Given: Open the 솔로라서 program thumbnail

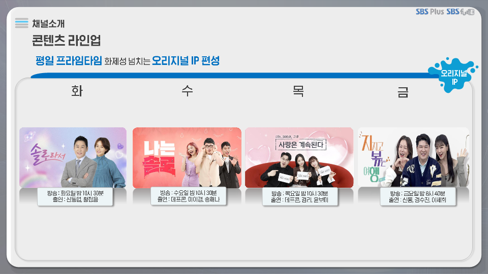Looking at the screenshot, I should tap(73, 157).
